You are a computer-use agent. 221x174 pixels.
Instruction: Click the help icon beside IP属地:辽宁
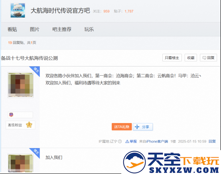tap(120, 141)
